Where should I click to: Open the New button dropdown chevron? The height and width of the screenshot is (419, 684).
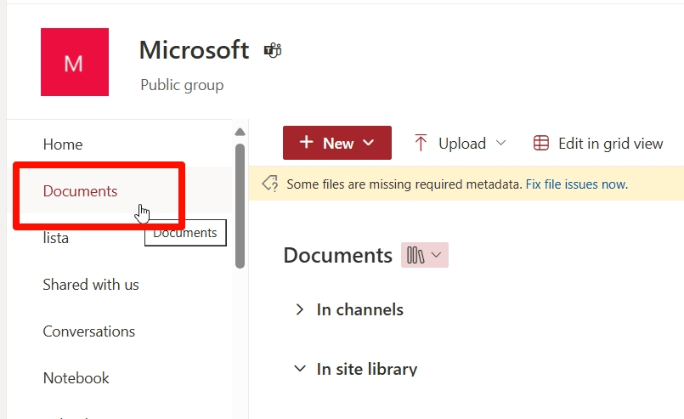369,143
